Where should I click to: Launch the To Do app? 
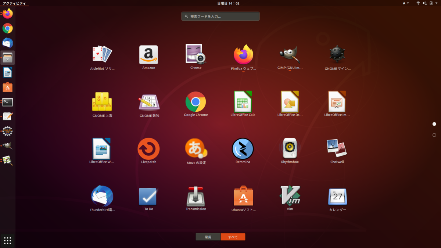(x=148, y=196)
